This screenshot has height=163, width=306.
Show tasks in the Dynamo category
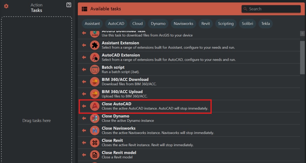tap(158, 24)
